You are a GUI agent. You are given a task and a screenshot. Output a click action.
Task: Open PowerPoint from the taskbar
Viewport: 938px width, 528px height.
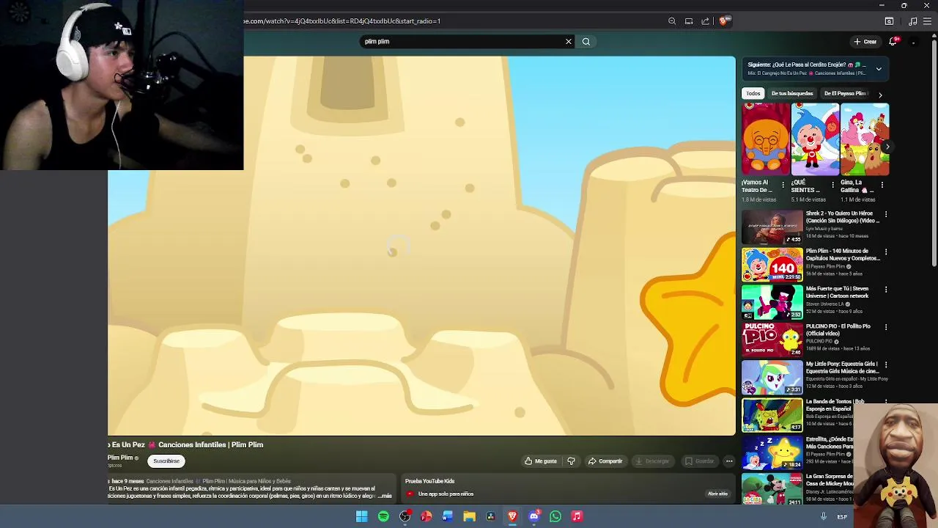click(x=426, y=516)
